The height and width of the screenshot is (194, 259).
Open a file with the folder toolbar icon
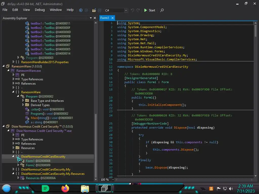pos(94,10)
